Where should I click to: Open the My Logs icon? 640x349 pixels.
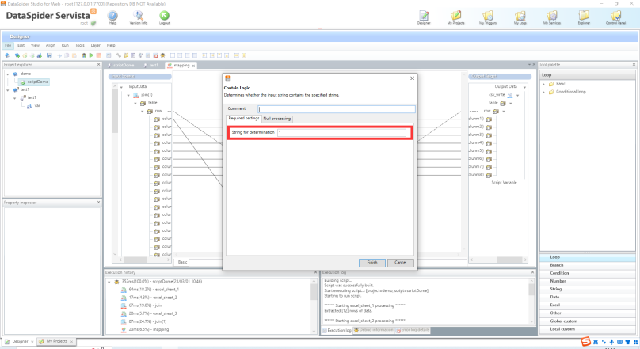click(x=520, y=17)
